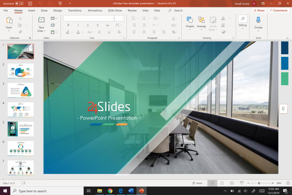Viewport: 292px width, 195px height.
Task: Click the Save icon in title bar
Action: 30,3
